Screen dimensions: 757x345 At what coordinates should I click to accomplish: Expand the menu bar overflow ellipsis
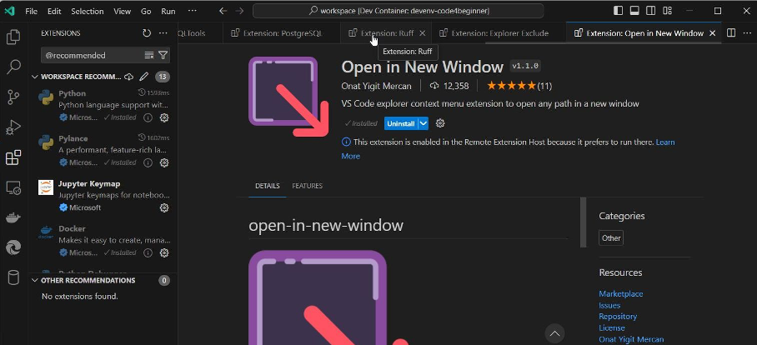(192, 11)
